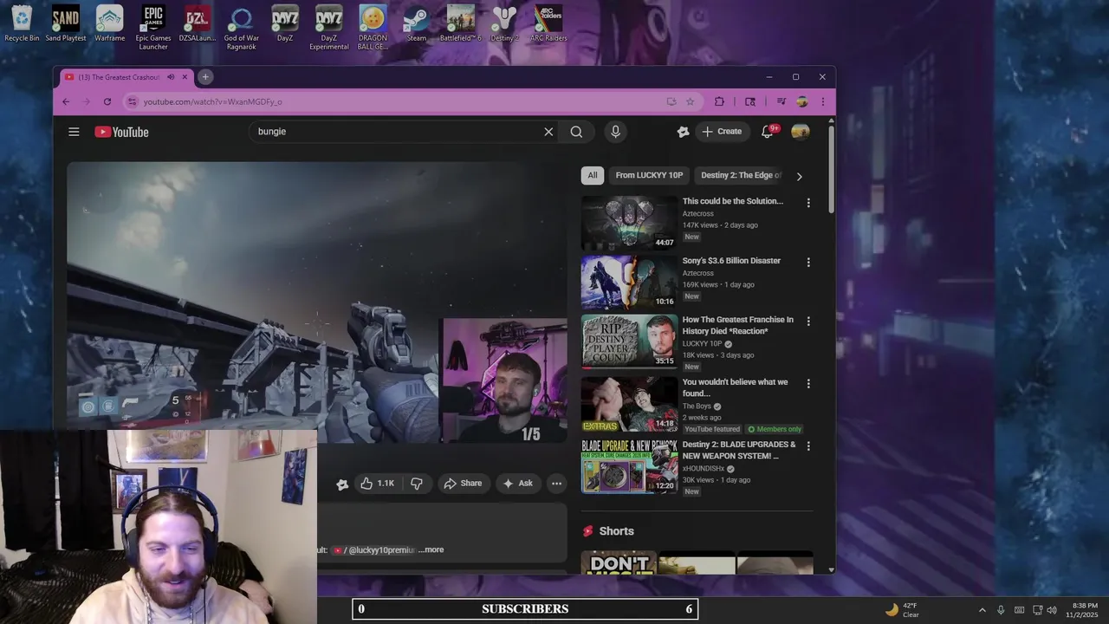The image size is (1109, 624).
Task: Show more filter chips with the arrow
Action: click(799, 176)
